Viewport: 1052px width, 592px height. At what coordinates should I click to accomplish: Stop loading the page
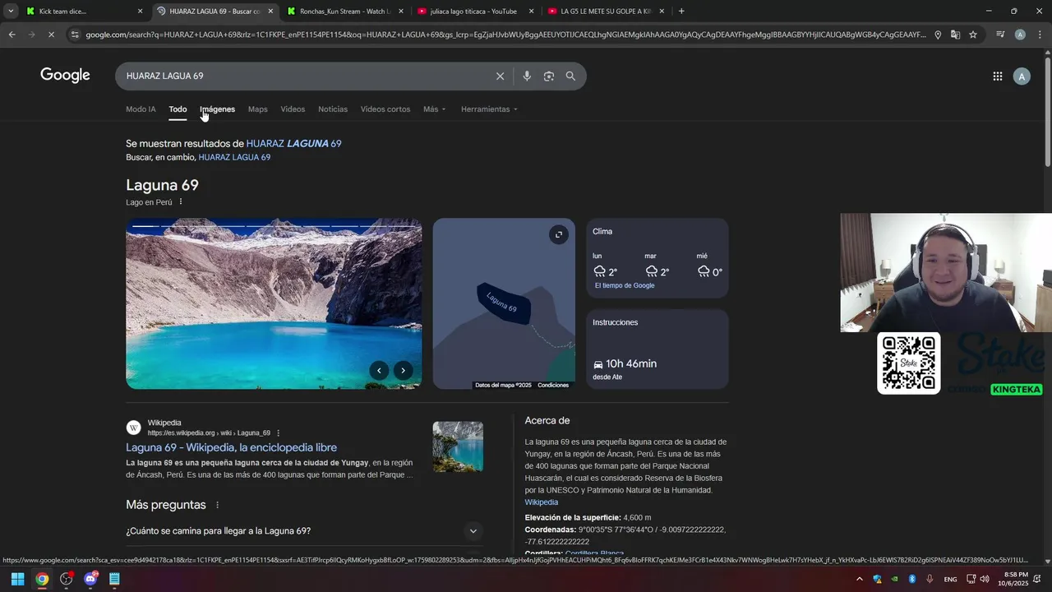51,35
